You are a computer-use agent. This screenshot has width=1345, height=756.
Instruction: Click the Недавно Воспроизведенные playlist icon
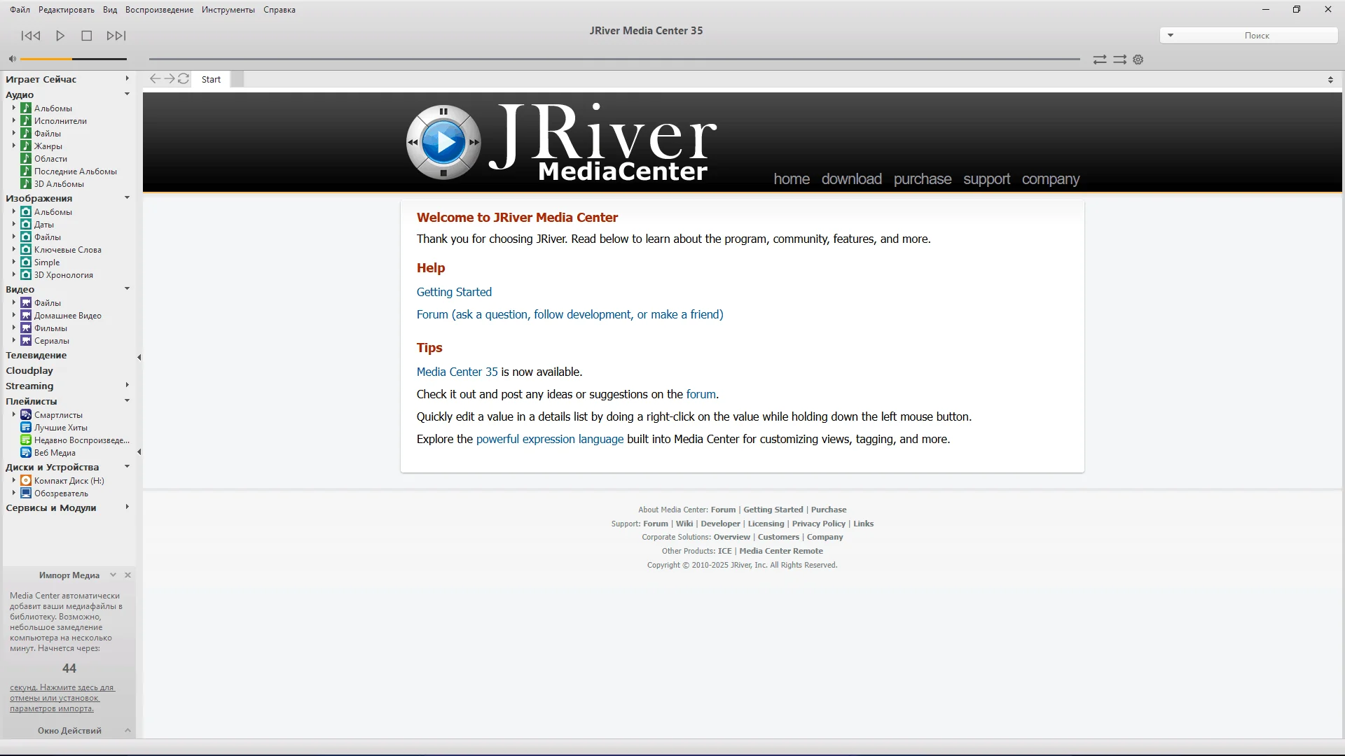tap(26, 440)
